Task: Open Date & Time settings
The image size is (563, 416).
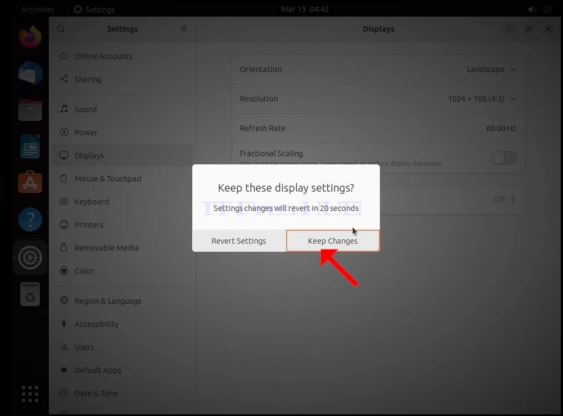Action: point(123,394)
